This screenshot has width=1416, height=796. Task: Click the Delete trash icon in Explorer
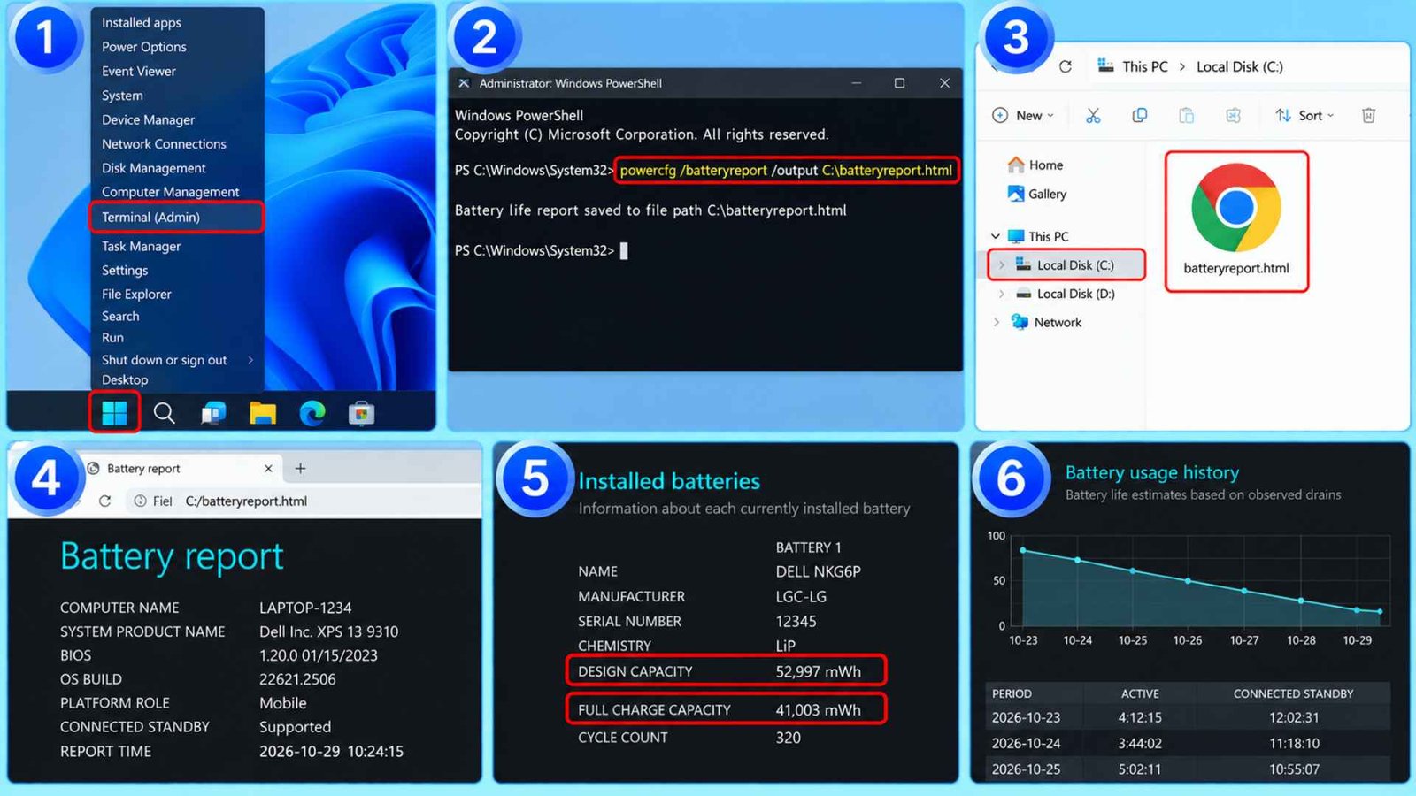tap(1369, 116)
